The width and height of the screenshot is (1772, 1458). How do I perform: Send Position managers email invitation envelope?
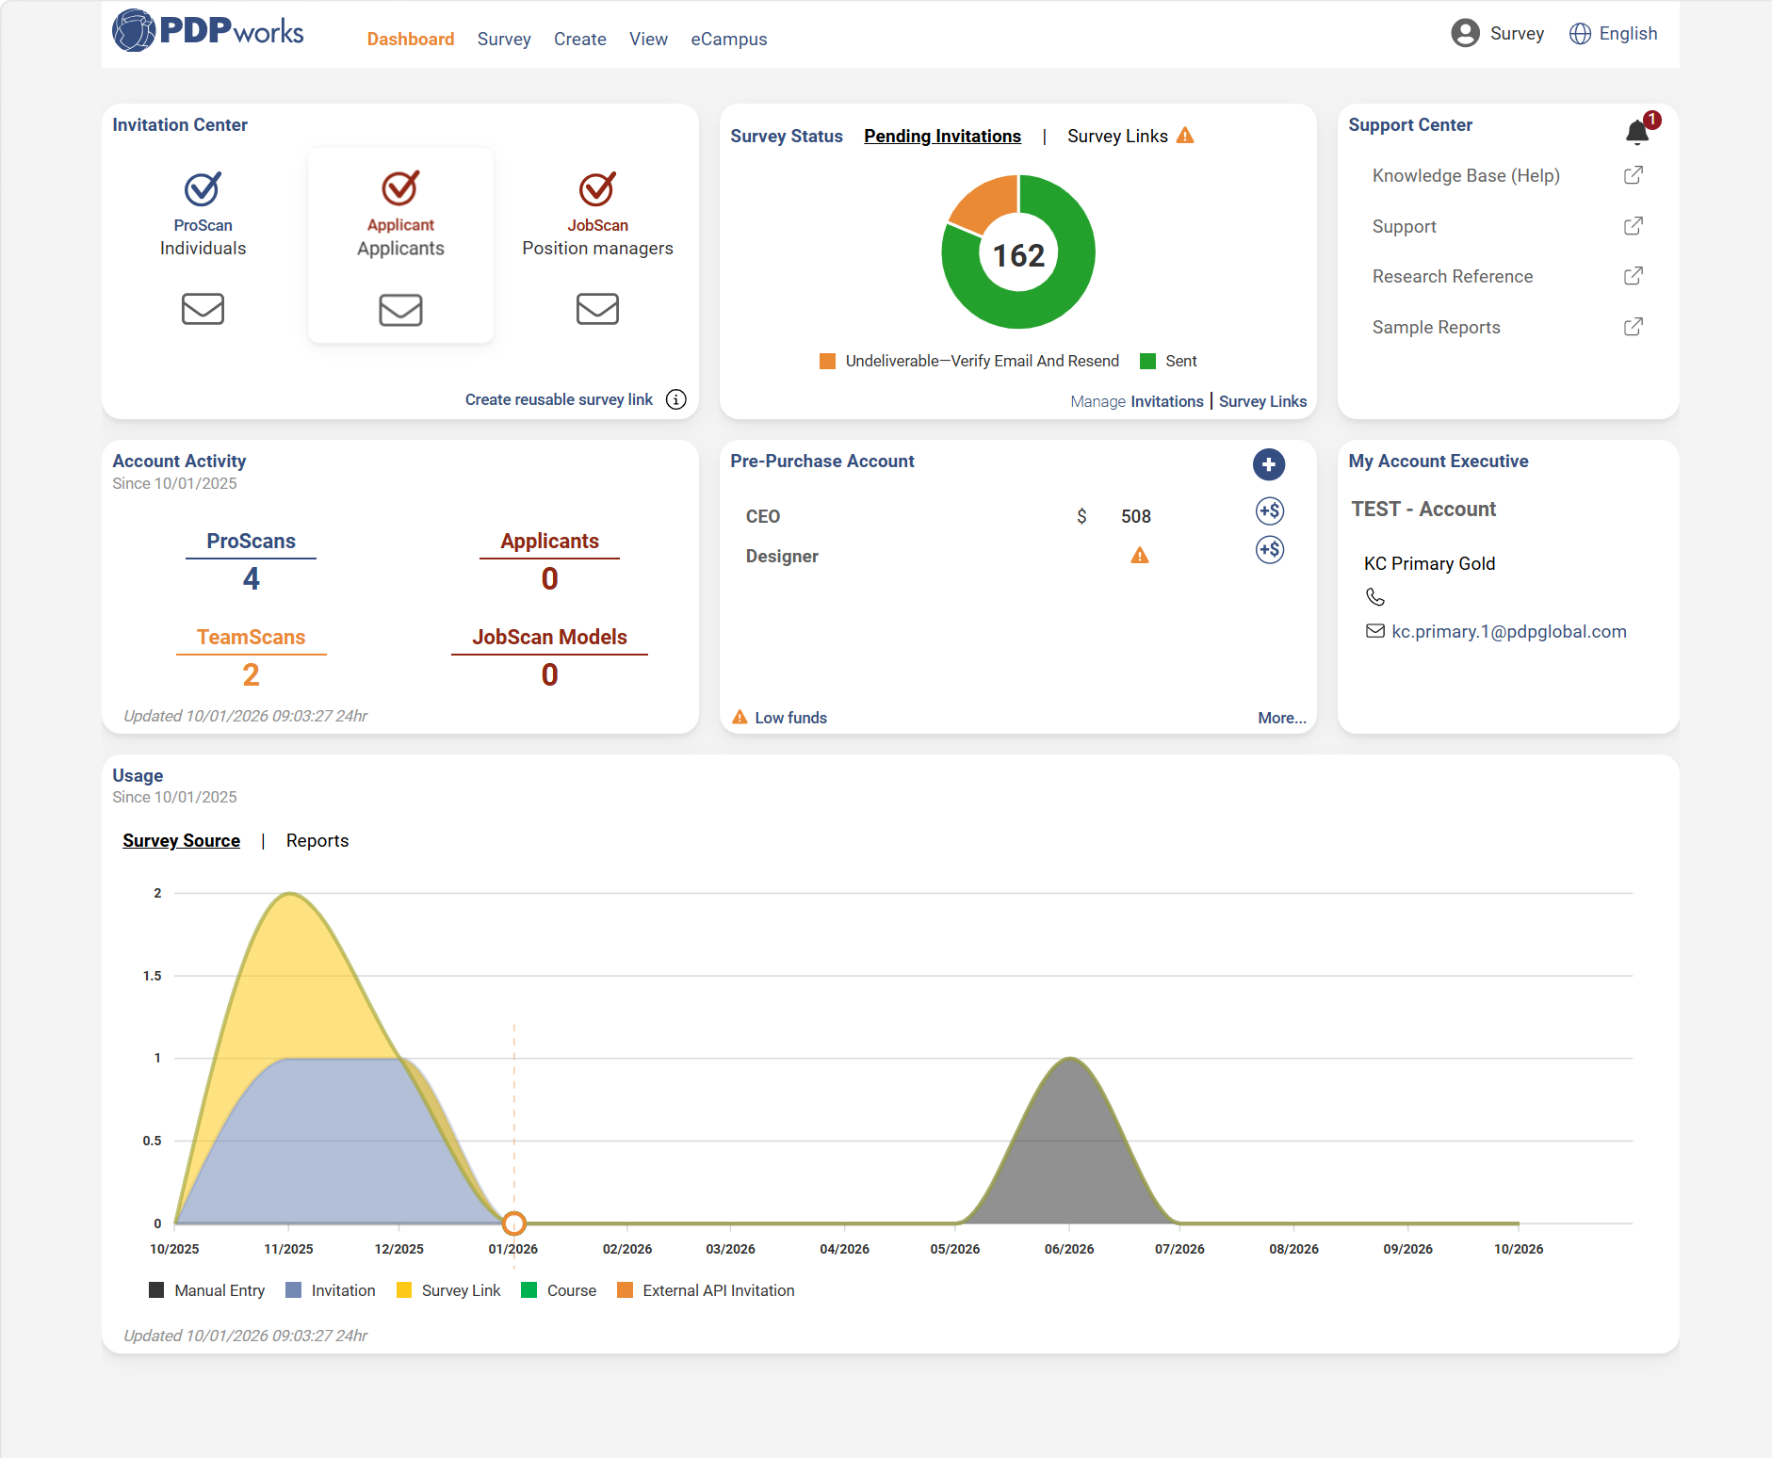(x=597, y=309)
